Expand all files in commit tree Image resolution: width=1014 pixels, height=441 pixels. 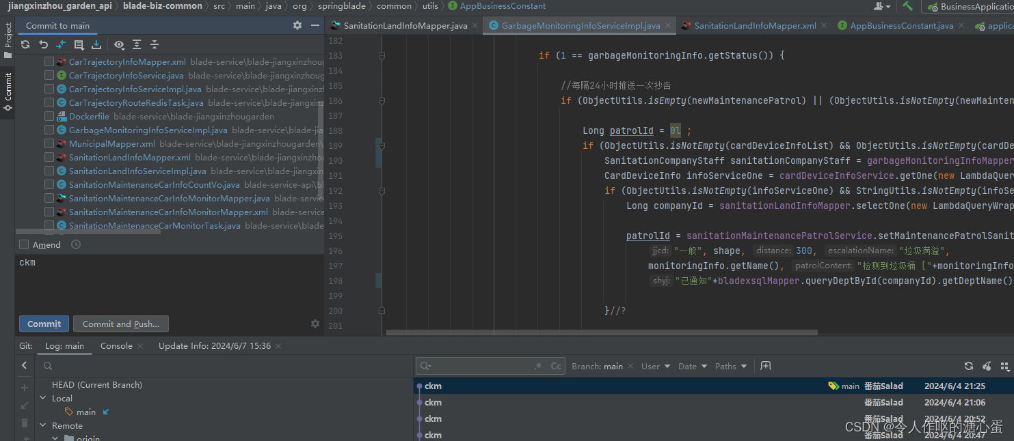(x=137, y=44)
